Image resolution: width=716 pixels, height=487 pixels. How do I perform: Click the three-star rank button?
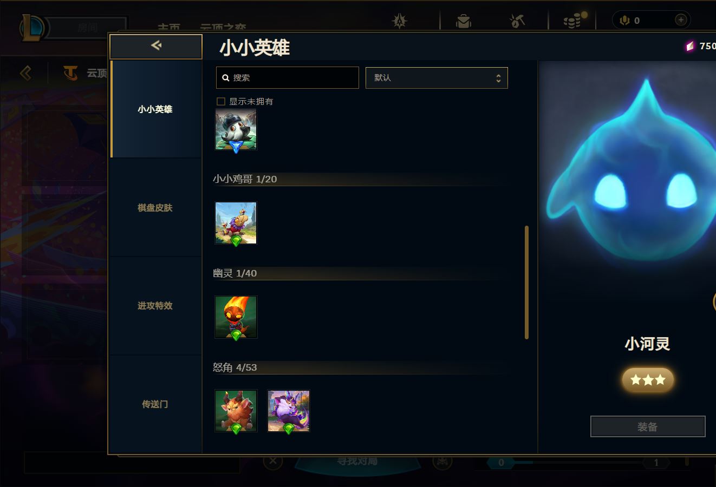[648, 380]
